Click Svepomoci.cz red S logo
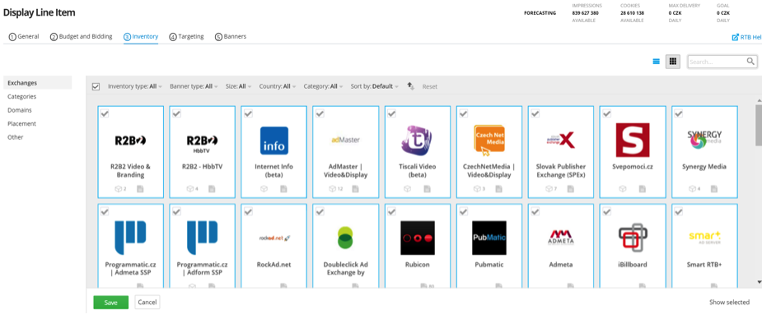Viewport: 762px width, 314px height. coord(632,141)
